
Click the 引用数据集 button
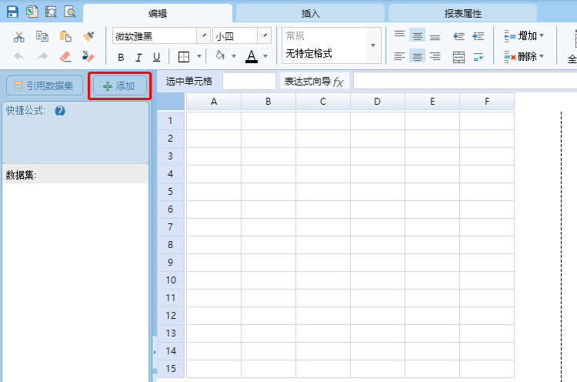[x=45, y=85]
